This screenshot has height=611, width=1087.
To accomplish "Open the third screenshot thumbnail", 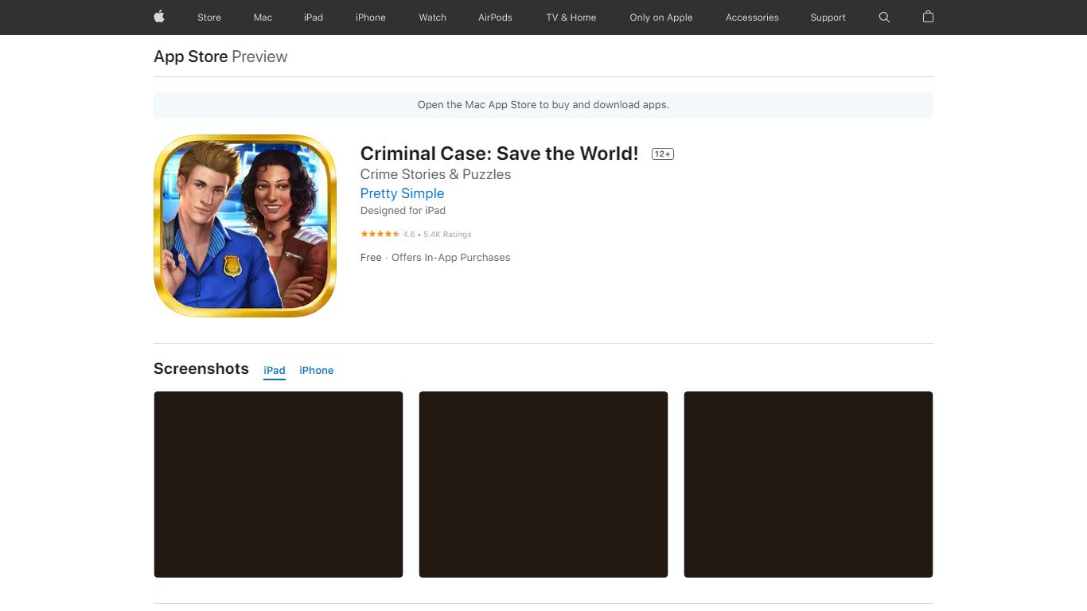I will tap(808, 485).
